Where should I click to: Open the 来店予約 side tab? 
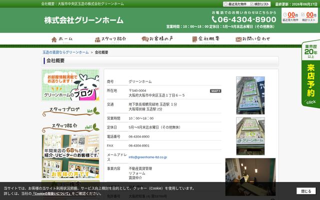coord(310,74)
